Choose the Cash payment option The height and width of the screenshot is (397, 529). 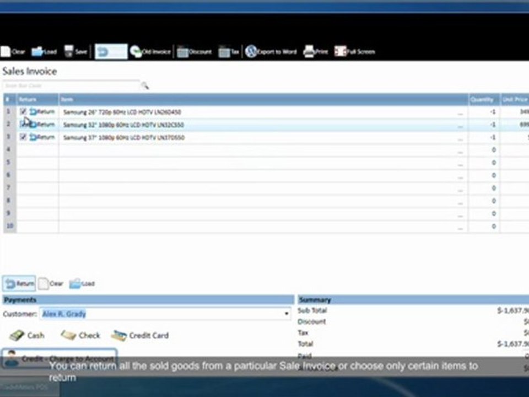pos(26,335)
